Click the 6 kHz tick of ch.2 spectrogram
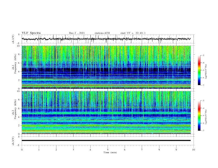Viewport: 218px width, 168px height. 20,108
